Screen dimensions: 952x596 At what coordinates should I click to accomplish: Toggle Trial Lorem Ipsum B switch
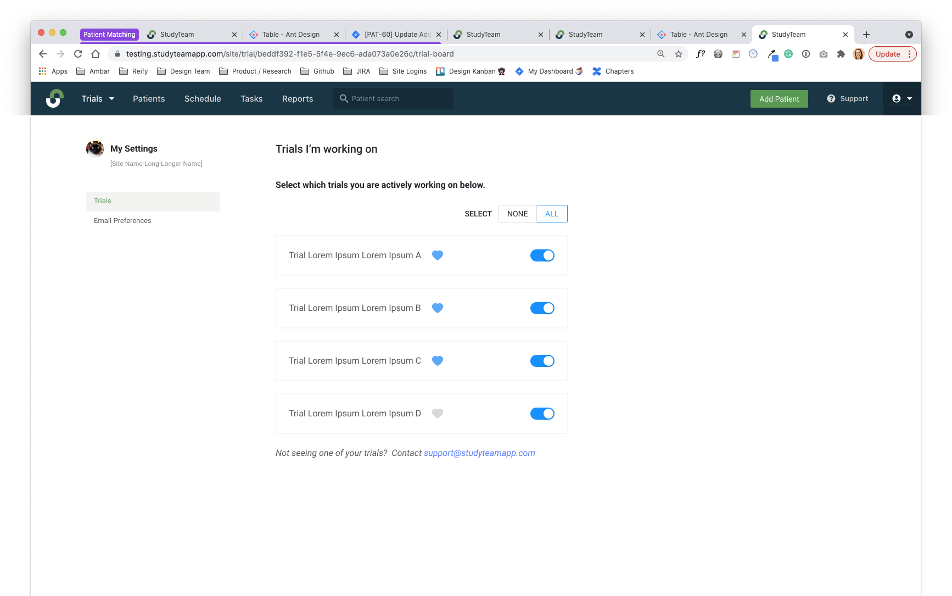(542, 308)
